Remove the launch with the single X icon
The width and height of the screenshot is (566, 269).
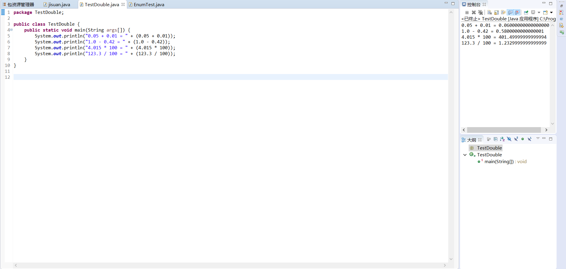tap(474, 12)
